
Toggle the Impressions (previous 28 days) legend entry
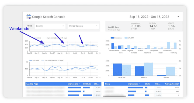coord(55,38)
